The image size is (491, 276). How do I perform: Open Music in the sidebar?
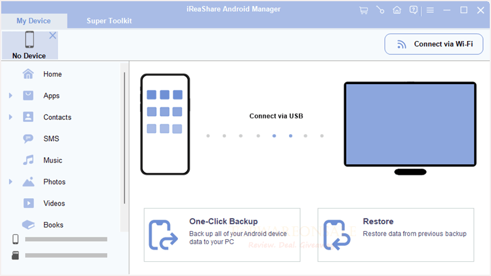[x=53, y=160]
